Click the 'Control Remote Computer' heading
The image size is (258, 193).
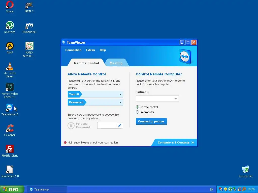click(x=159, y=74)
